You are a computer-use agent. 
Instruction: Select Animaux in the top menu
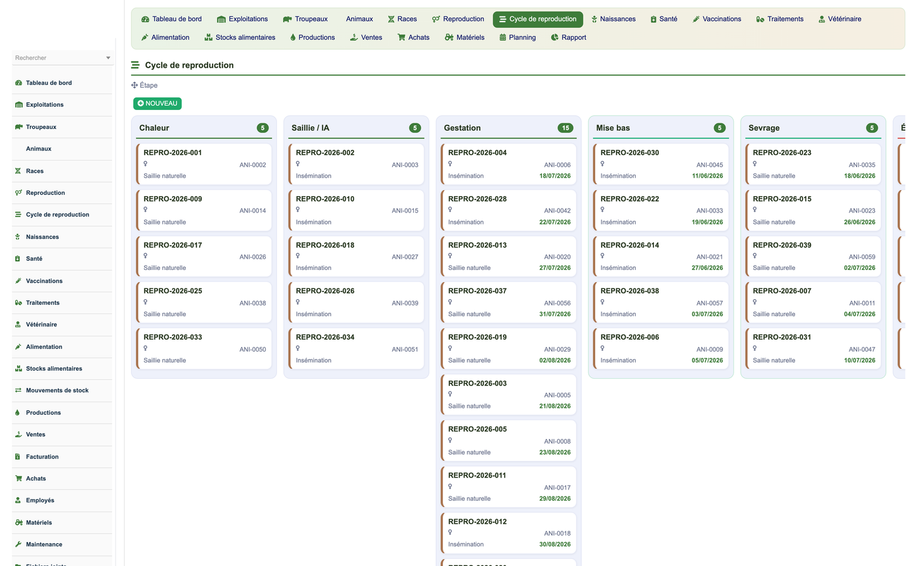click(359, 19)
